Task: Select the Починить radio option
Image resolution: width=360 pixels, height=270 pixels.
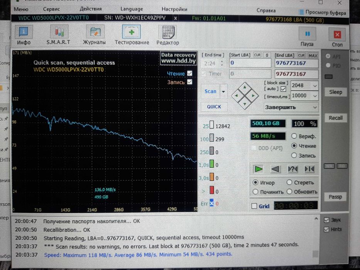Action: [x=255, y=191]
